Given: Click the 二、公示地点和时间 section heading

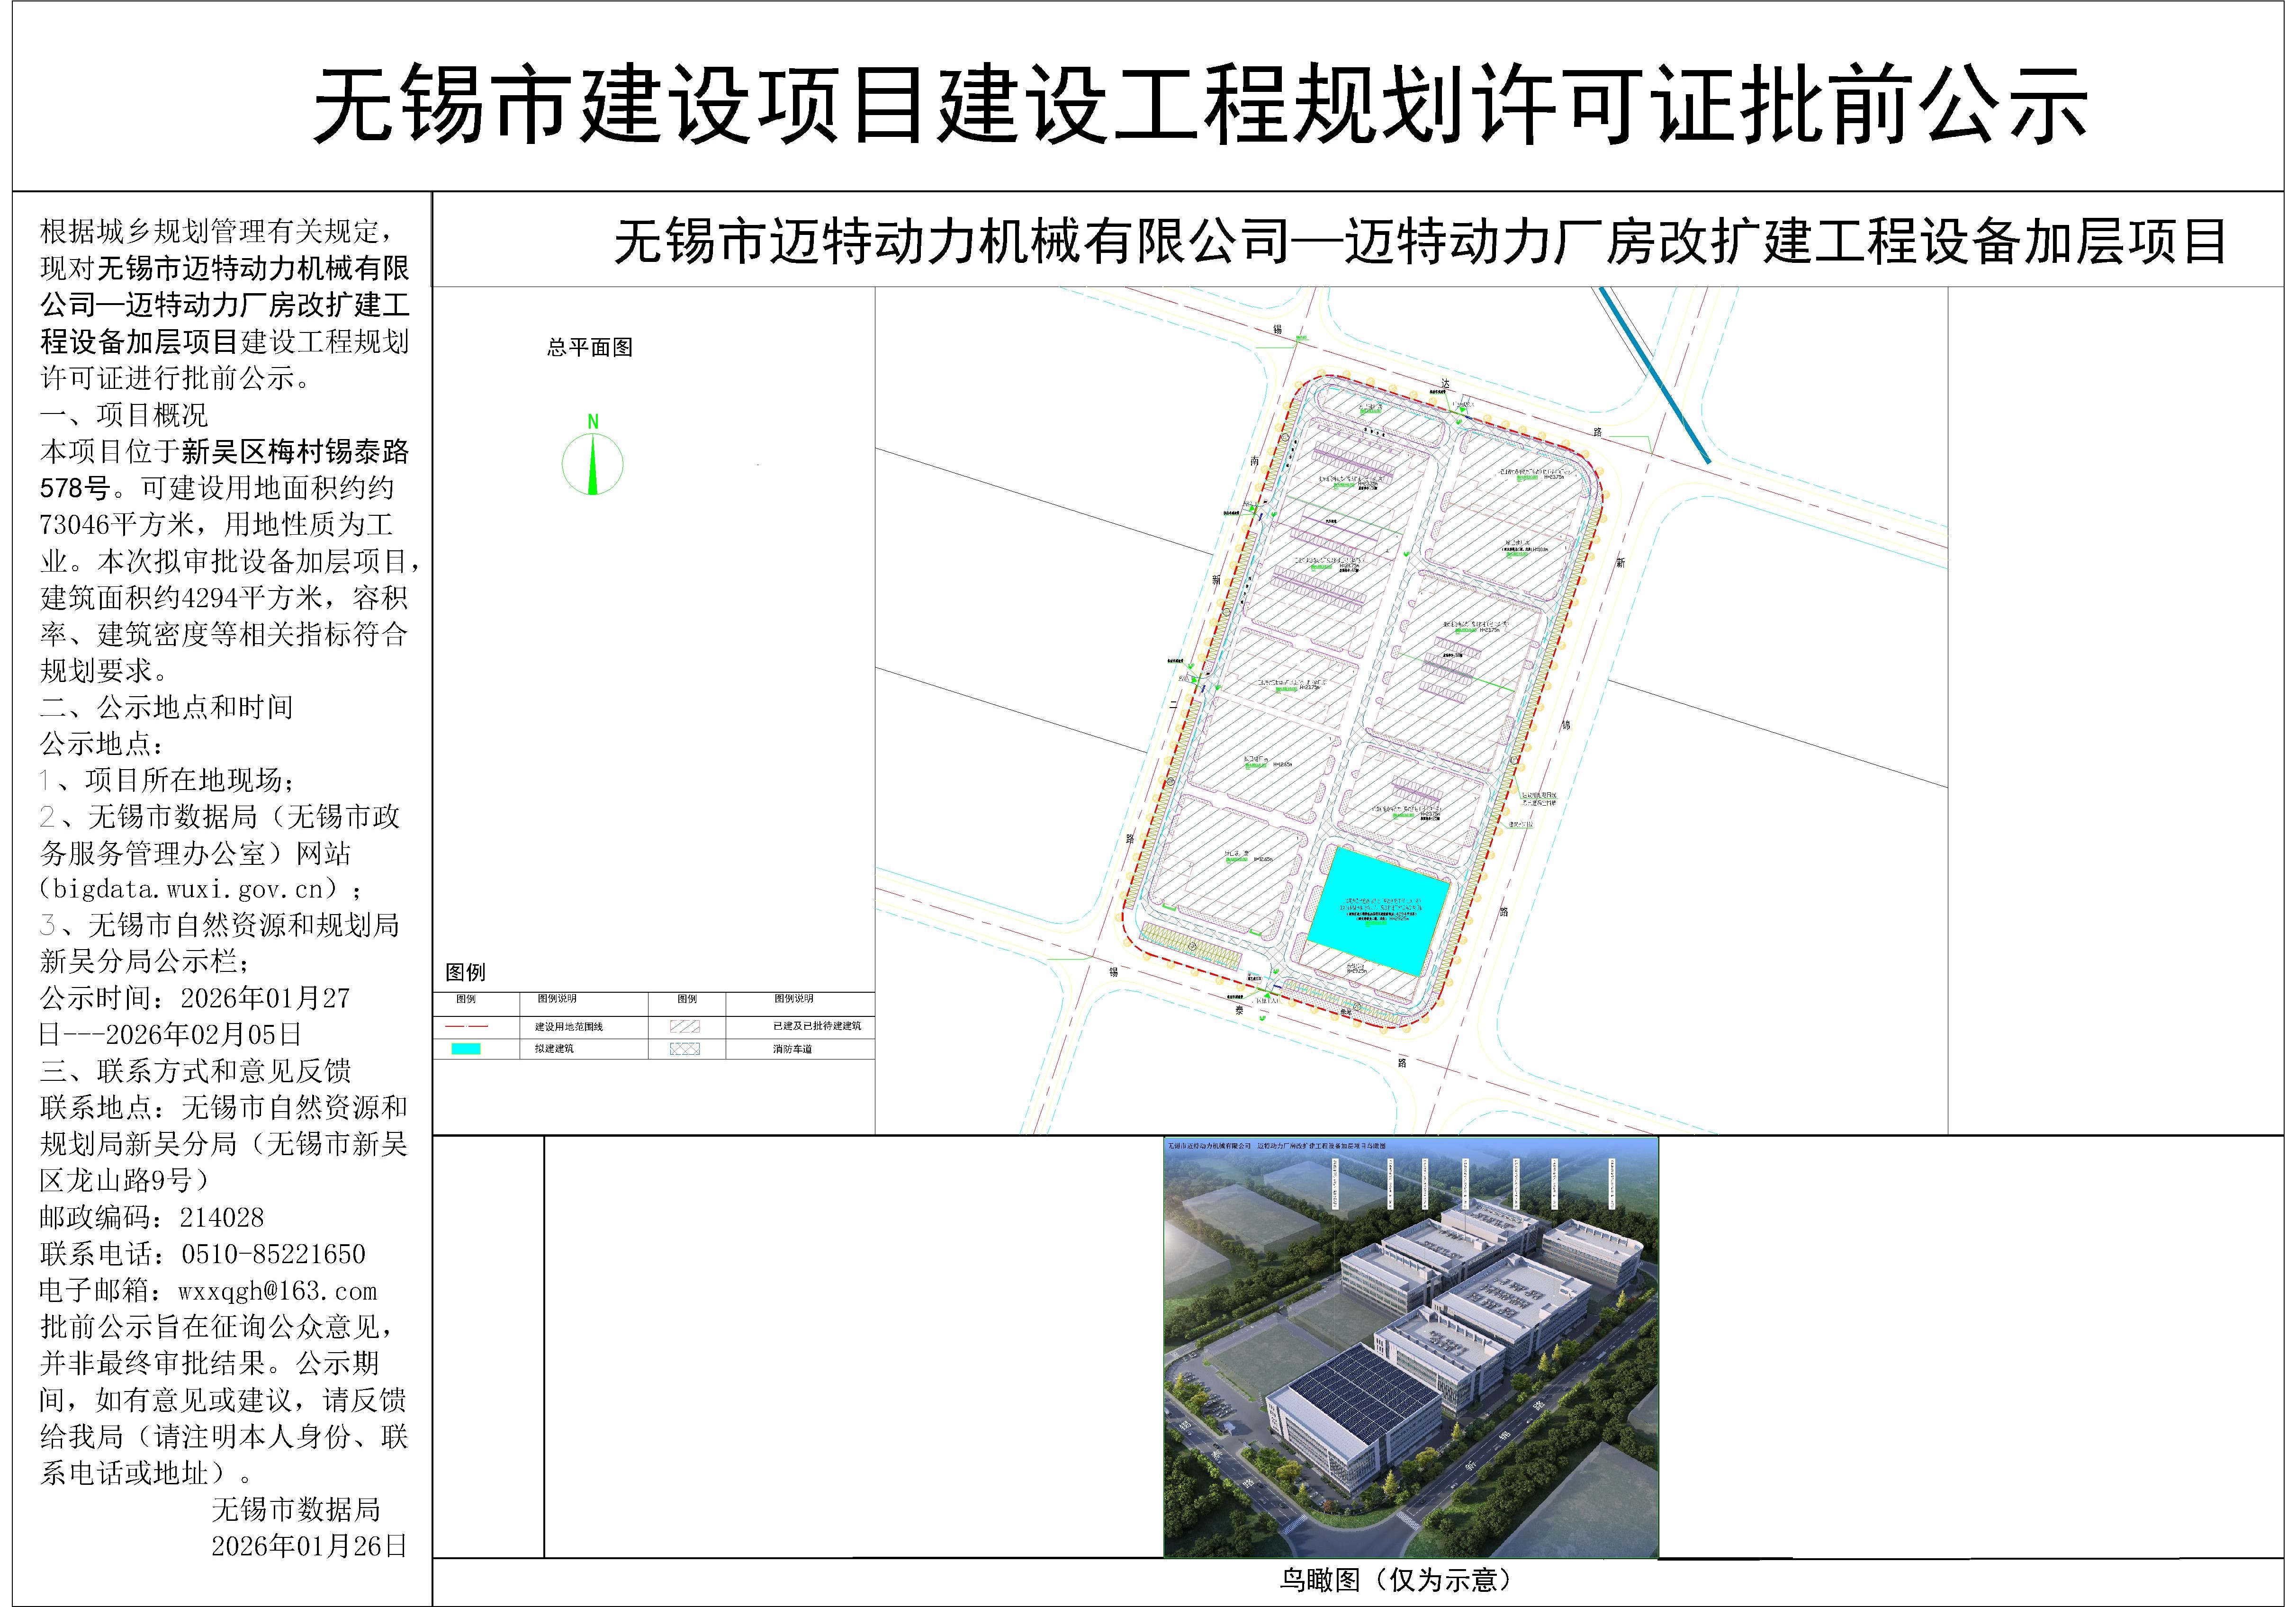Looking at the screenshot, I should coord(167,707).
